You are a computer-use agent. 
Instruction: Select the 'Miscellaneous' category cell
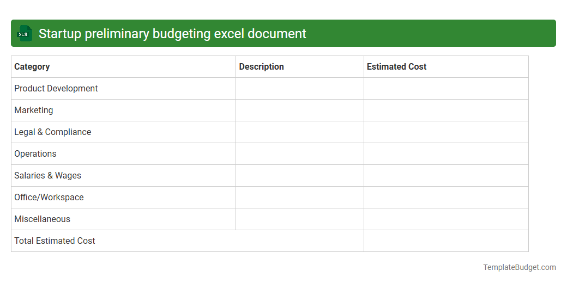point(123,219)
